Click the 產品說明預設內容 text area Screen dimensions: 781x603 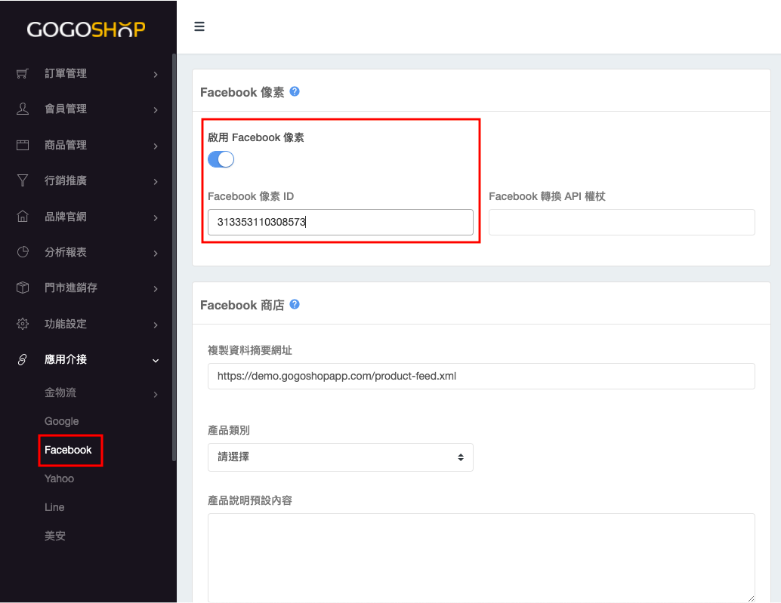pyautogui.click(x=481, y=558)
